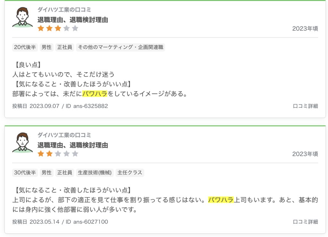Open 口コミ詳細 link for review ans-6027100
The height and width of the screenshot is (237, 328).
tap(305, 222)
